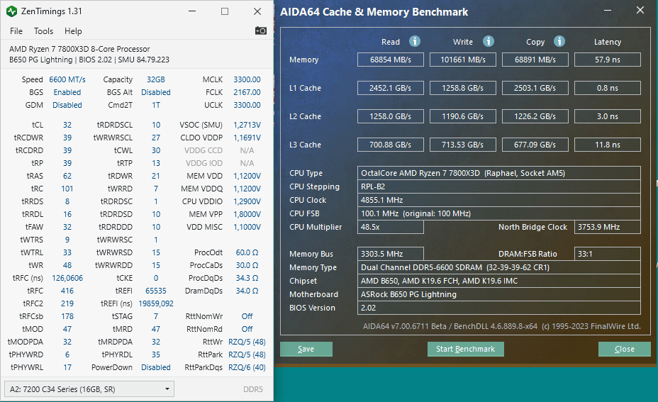Click the Memory Type DDR5-6600 field
Image resolution: width=658 pixels, height=402 pixels.
pos(499,267)
